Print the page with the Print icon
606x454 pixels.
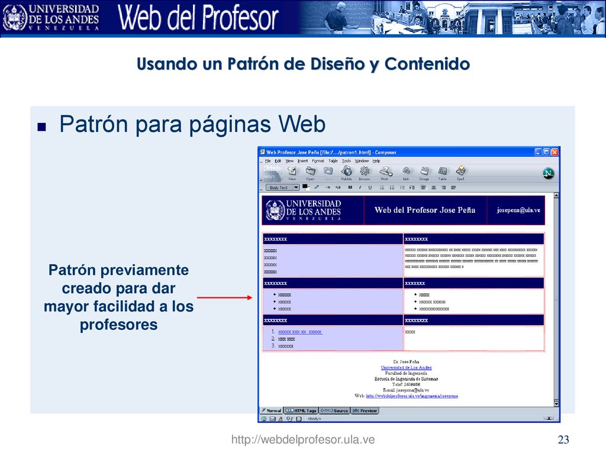(x=385, y=173)
